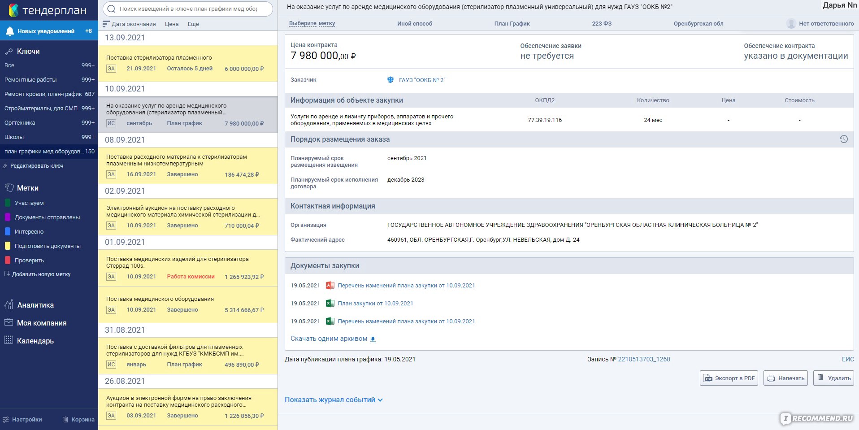Click the Скачать одним архивом link
Screen dimensions: 859x430
click(329, 339)
